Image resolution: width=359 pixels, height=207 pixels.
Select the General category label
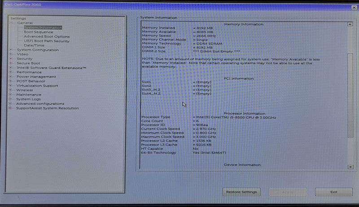pyautogui.click(x=25, y=23)
